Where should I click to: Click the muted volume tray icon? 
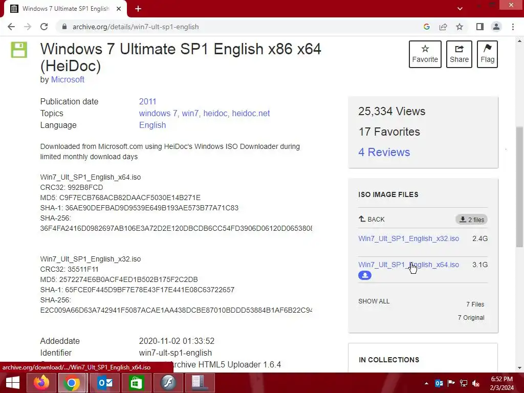tap(476, 383)
